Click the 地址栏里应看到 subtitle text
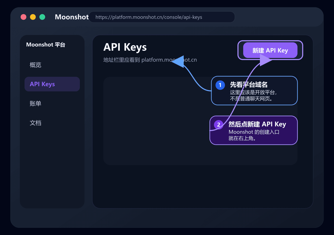 (x=150, y=60)
